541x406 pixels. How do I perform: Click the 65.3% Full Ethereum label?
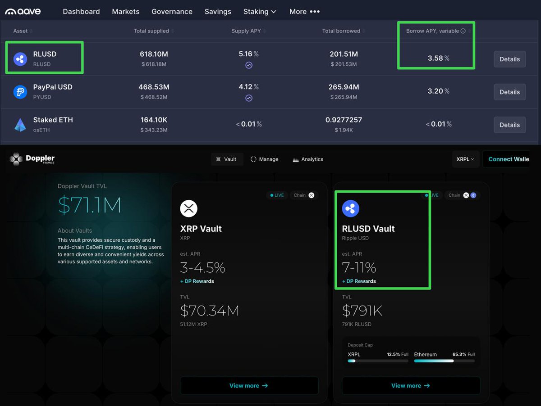click(463, 354)
